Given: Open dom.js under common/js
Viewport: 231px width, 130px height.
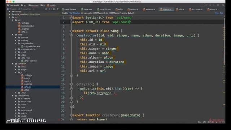Looking at the screenshot, I should tap(26, 78).
